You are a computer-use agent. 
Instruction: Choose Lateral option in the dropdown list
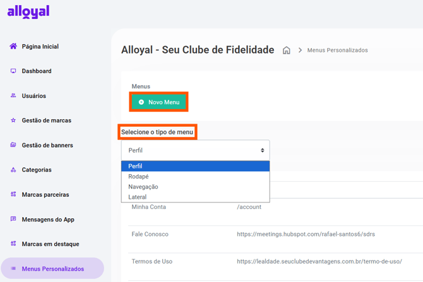(195, 197)
